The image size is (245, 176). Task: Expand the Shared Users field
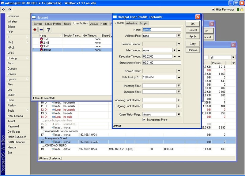point(179,71)
